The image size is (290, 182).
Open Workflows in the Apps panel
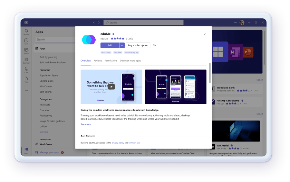point(45,144)
